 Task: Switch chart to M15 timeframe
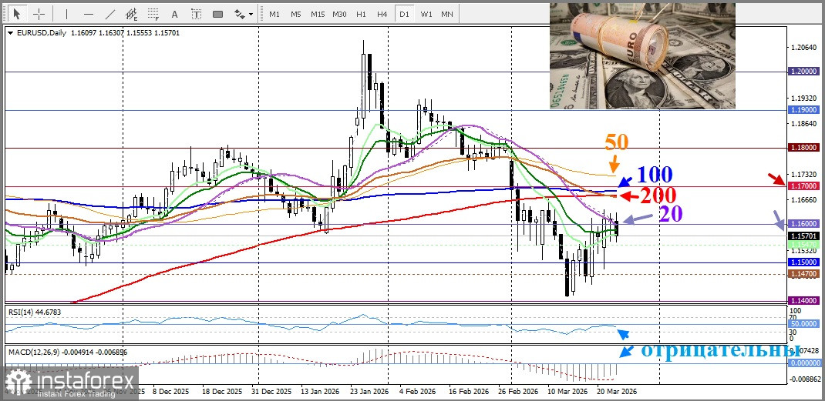[317, 14]
